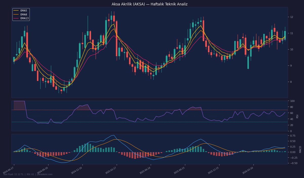Click the 12 tick on price axis
Image resolution: width=304 pixels, height=178 pixels.
tap(291, 17)
